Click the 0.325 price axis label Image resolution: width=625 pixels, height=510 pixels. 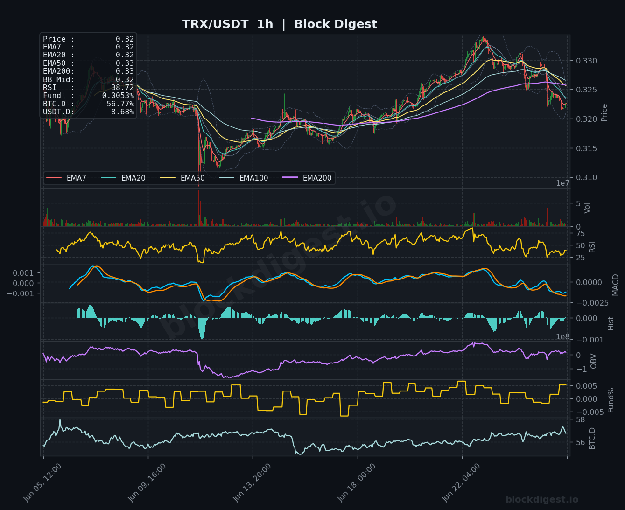tap(586, 90)
